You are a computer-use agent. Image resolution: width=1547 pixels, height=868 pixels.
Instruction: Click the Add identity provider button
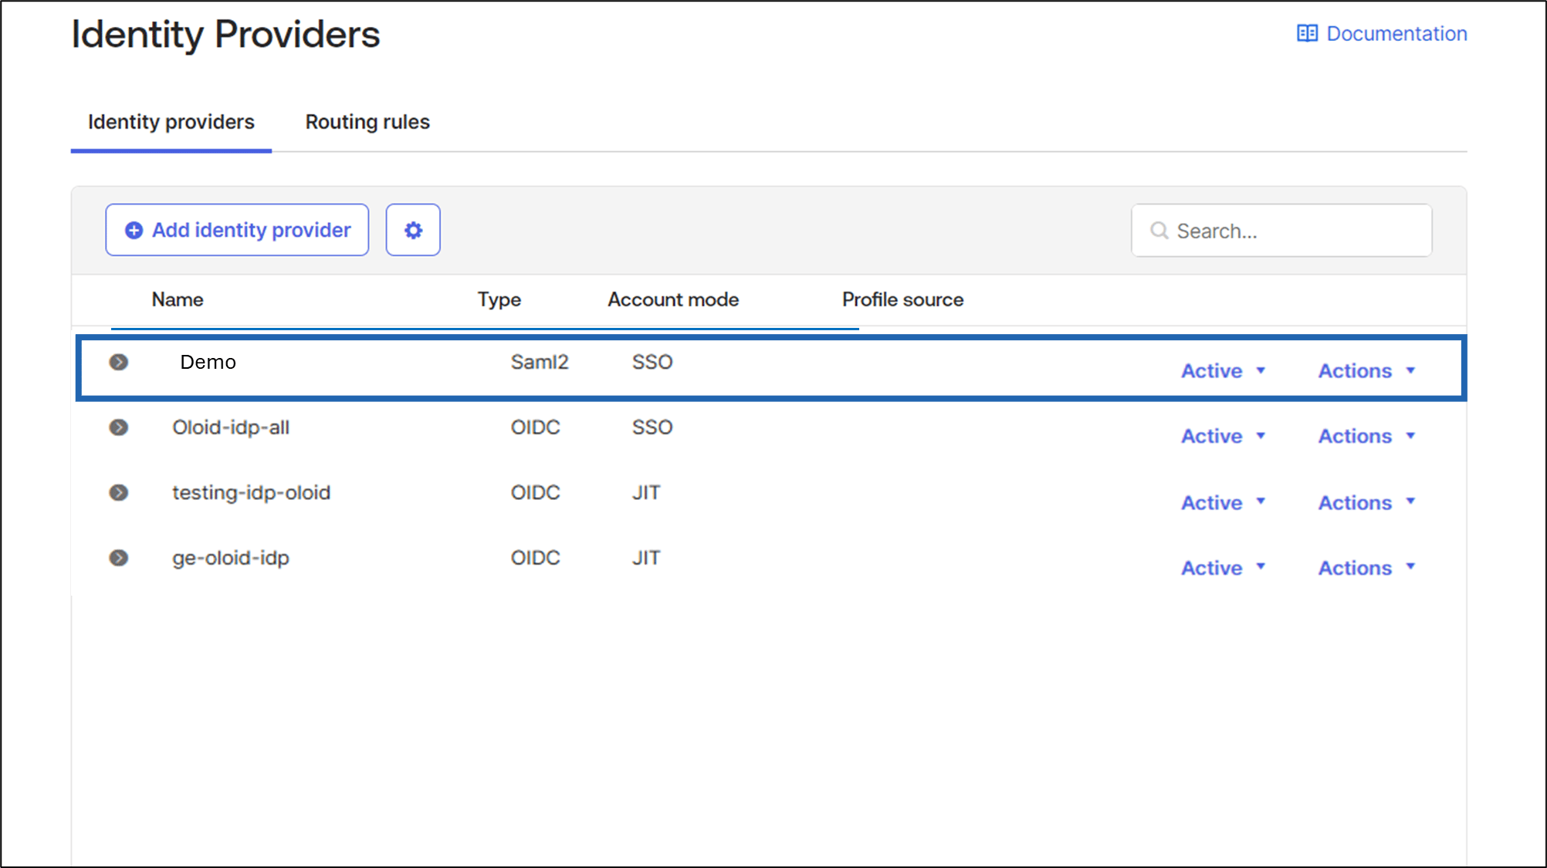237,230
